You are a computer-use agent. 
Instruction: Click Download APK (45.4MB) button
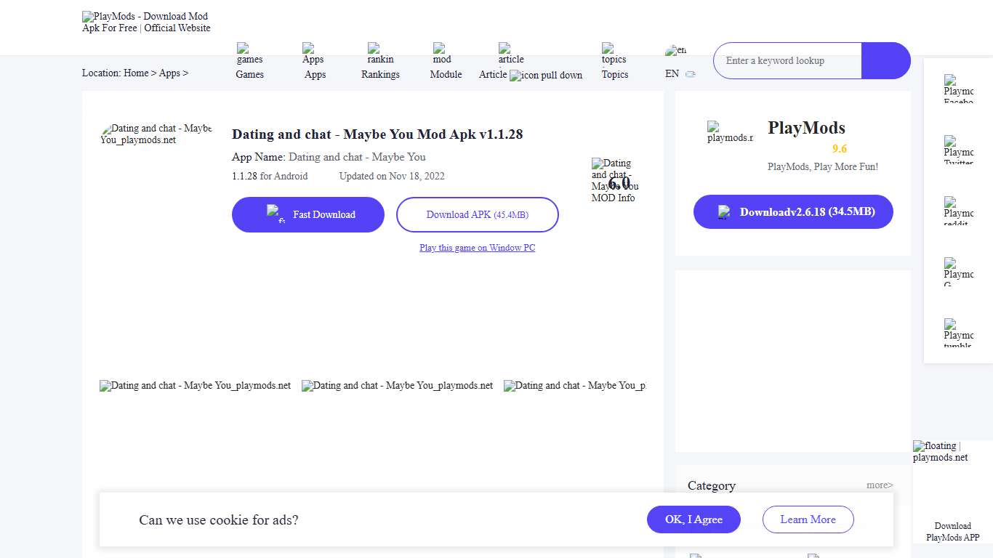point(477,215)
